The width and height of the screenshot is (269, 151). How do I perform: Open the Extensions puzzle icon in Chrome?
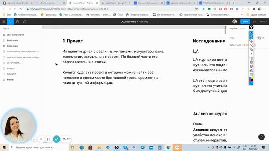254,9
